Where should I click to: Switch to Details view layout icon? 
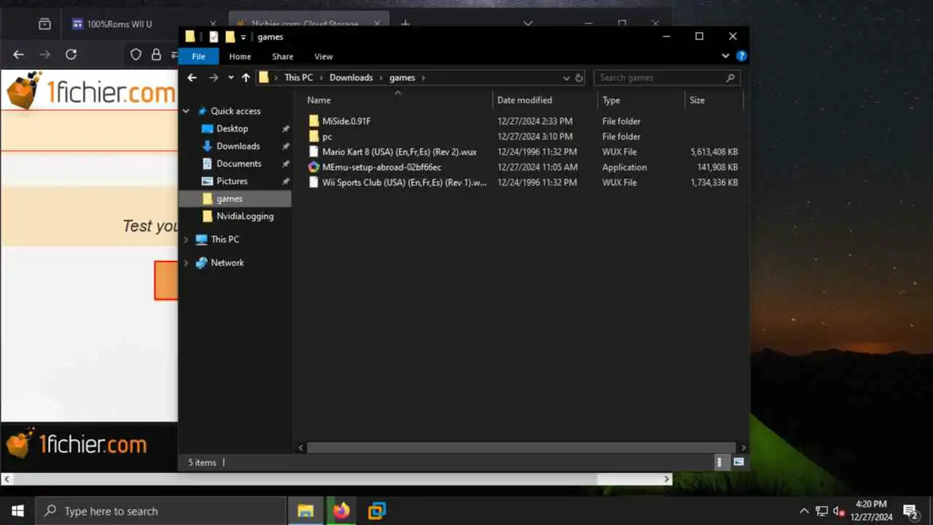pyautogui.click(x=720, y=462)
